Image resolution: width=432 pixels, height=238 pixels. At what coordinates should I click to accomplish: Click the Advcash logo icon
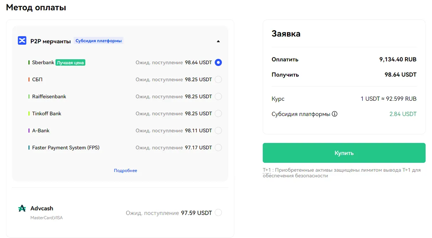coord(21,209)
